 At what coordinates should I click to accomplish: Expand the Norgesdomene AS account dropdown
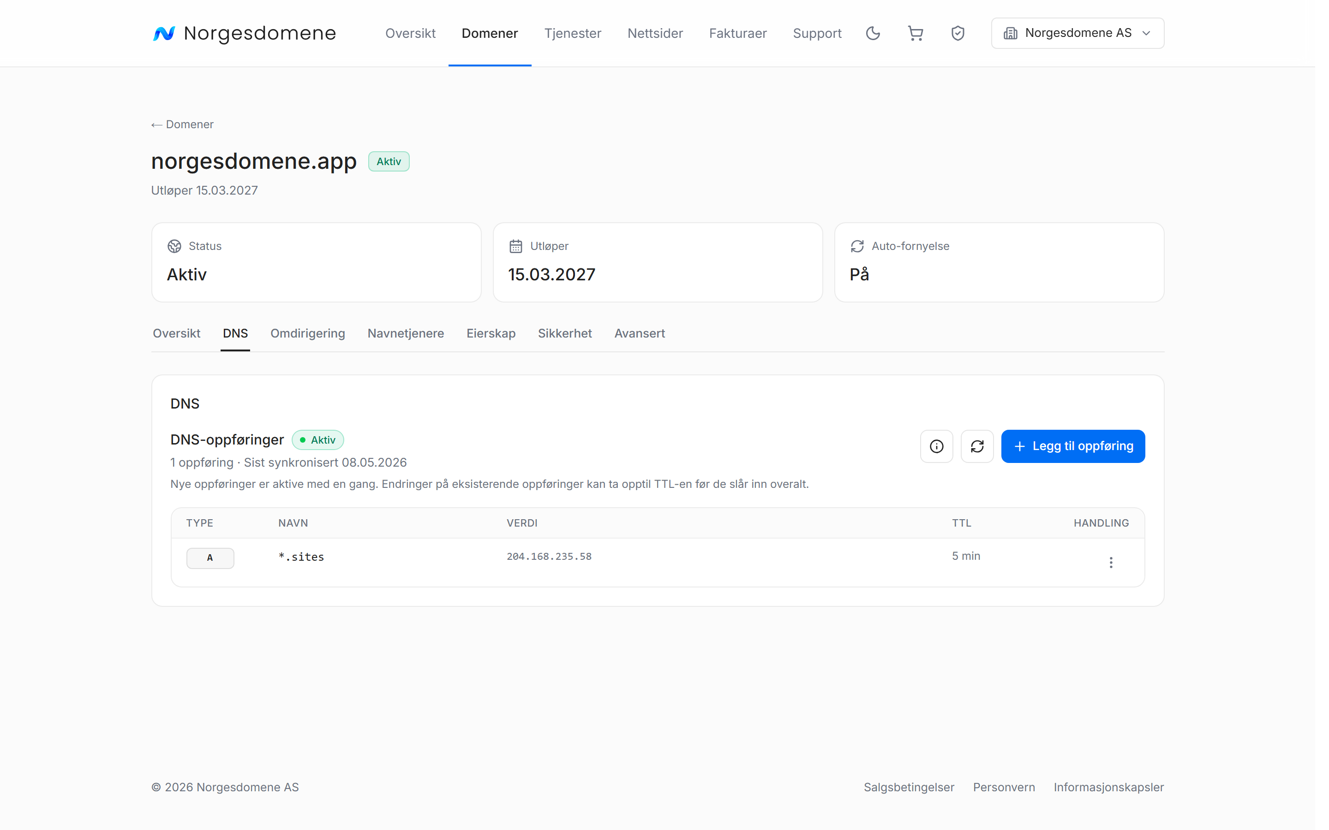pos(1078,34)
